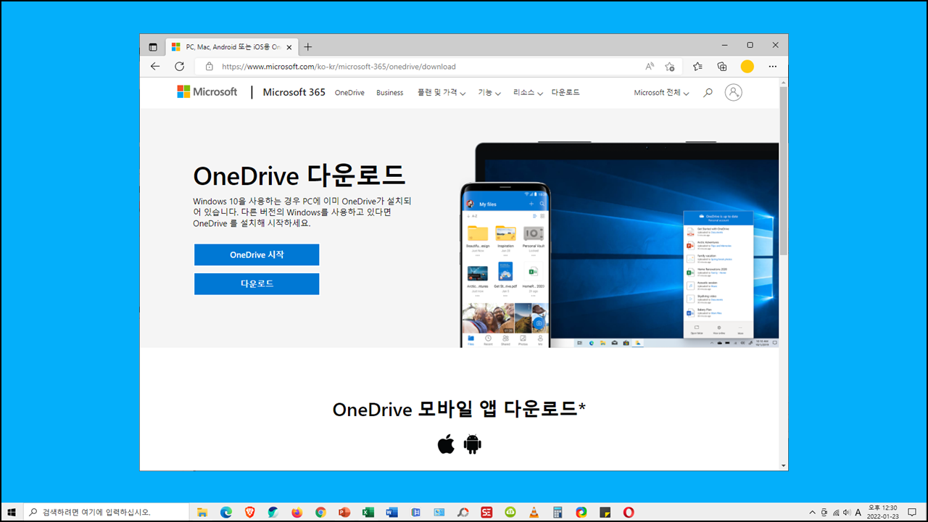Go to the OneDrive nav link
This screenshot has height=522, width=928.
[349, 93]
